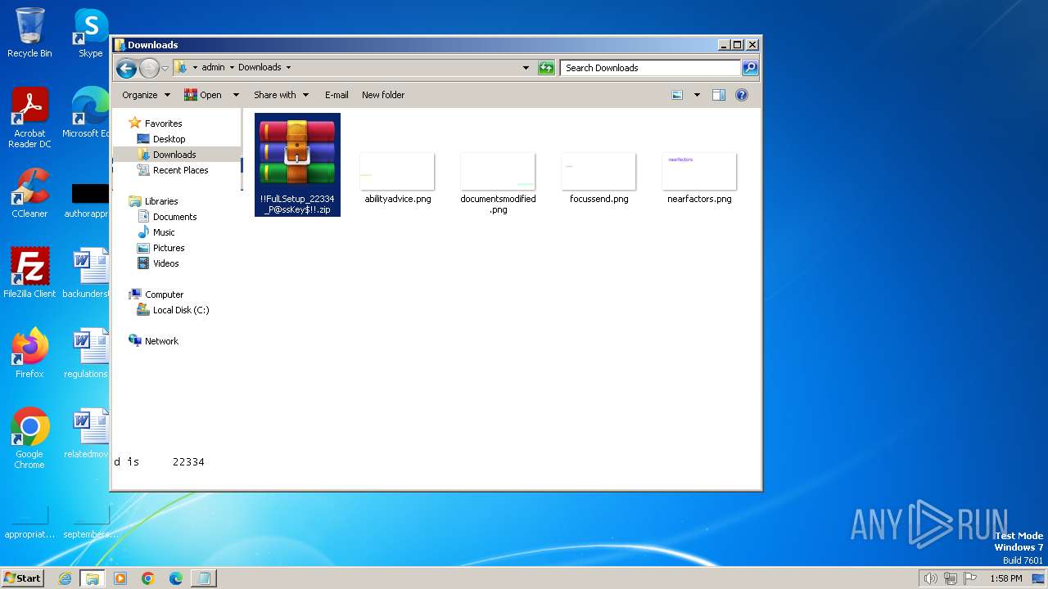Click the Back navigation arrow
Image resolution: width=1048 pixels, height=589 pixels.
[126, 68]
